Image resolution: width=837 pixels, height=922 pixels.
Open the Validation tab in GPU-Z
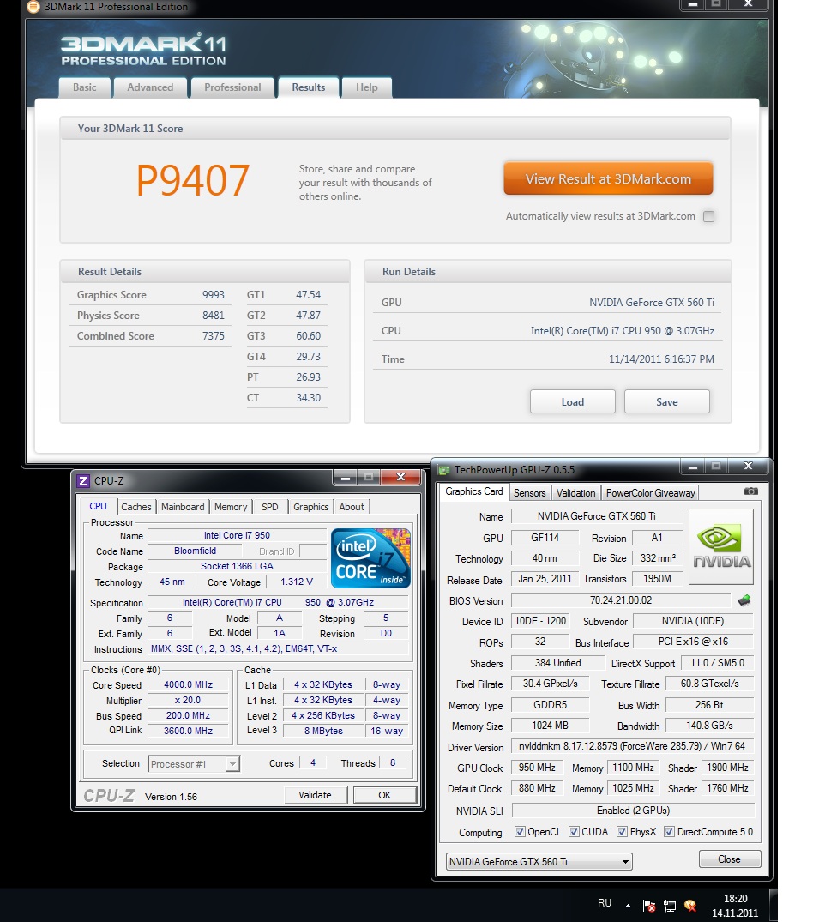[x=576, y=493]
